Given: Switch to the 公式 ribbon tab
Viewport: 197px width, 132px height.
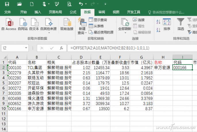Looking at the screenshot, I should point(73,12).
